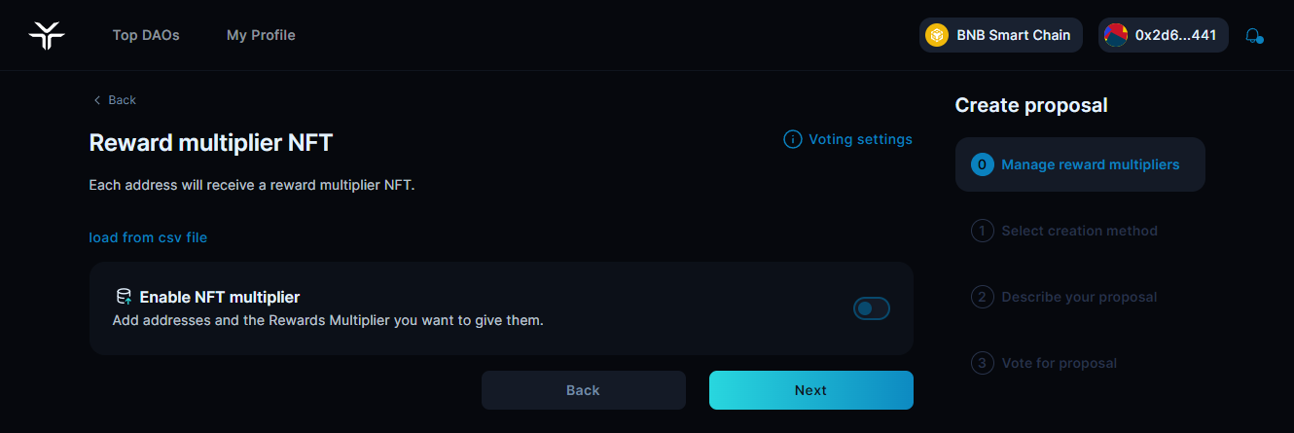Jump to Describe your proposal step

(x=1079, y=297)
